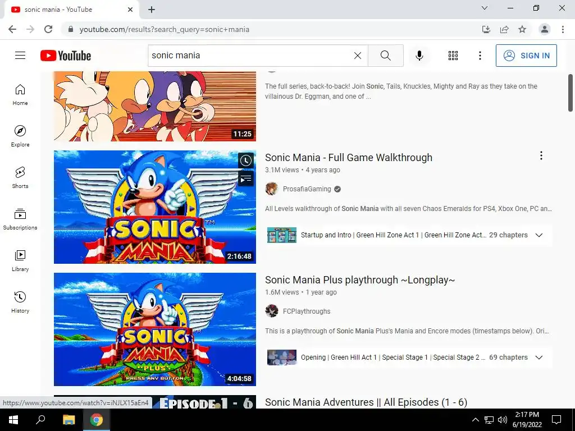575x431 pixels.
Task: Start voice search with the microphone
Action: (x=419, y=56)
